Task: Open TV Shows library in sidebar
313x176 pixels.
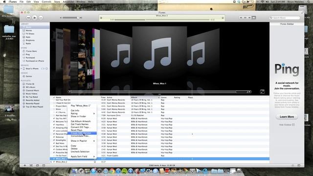Action: click(x=30, y=34)
